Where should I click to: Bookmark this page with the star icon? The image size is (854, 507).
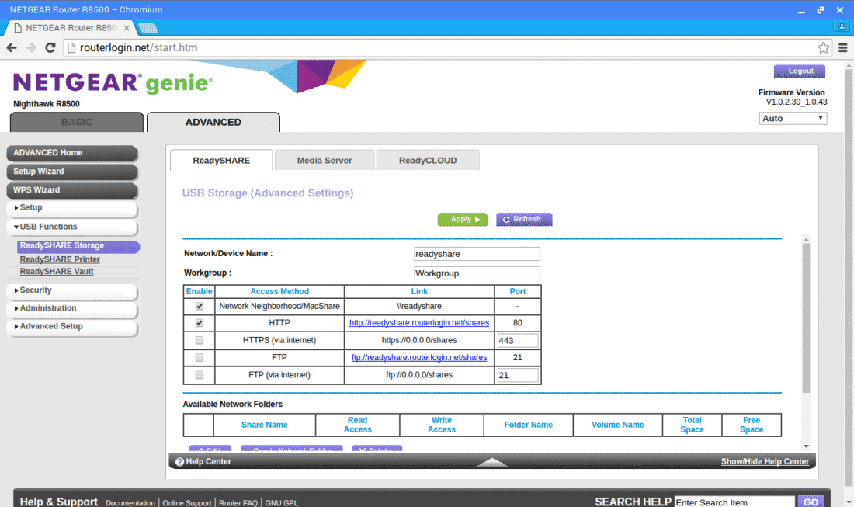[x=823, y=48]
